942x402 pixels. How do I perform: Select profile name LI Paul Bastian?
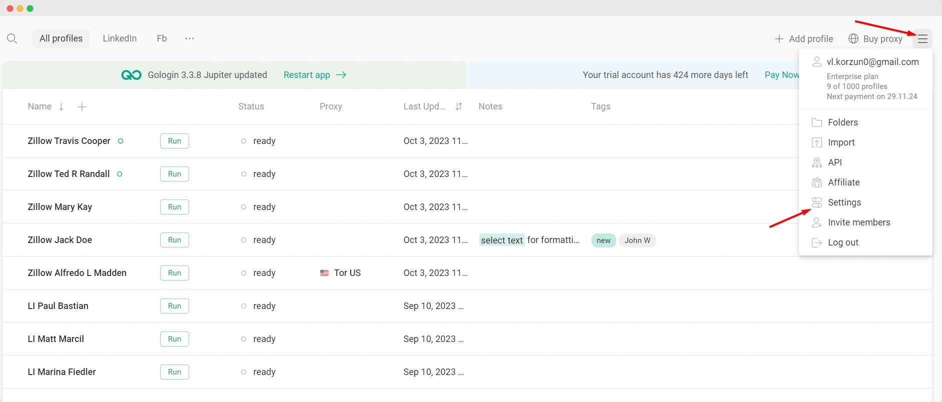[x=58, y=306]
